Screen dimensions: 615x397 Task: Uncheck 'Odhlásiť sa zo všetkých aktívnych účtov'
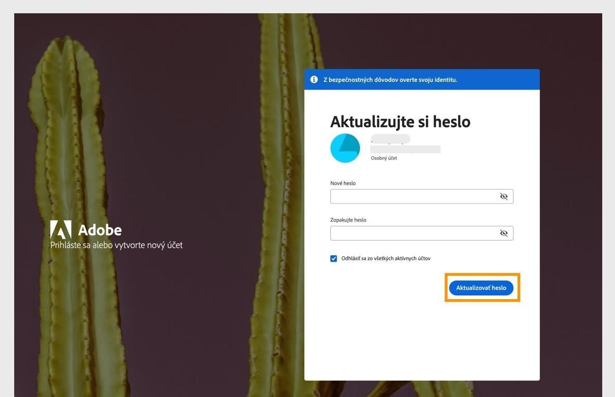334,258
